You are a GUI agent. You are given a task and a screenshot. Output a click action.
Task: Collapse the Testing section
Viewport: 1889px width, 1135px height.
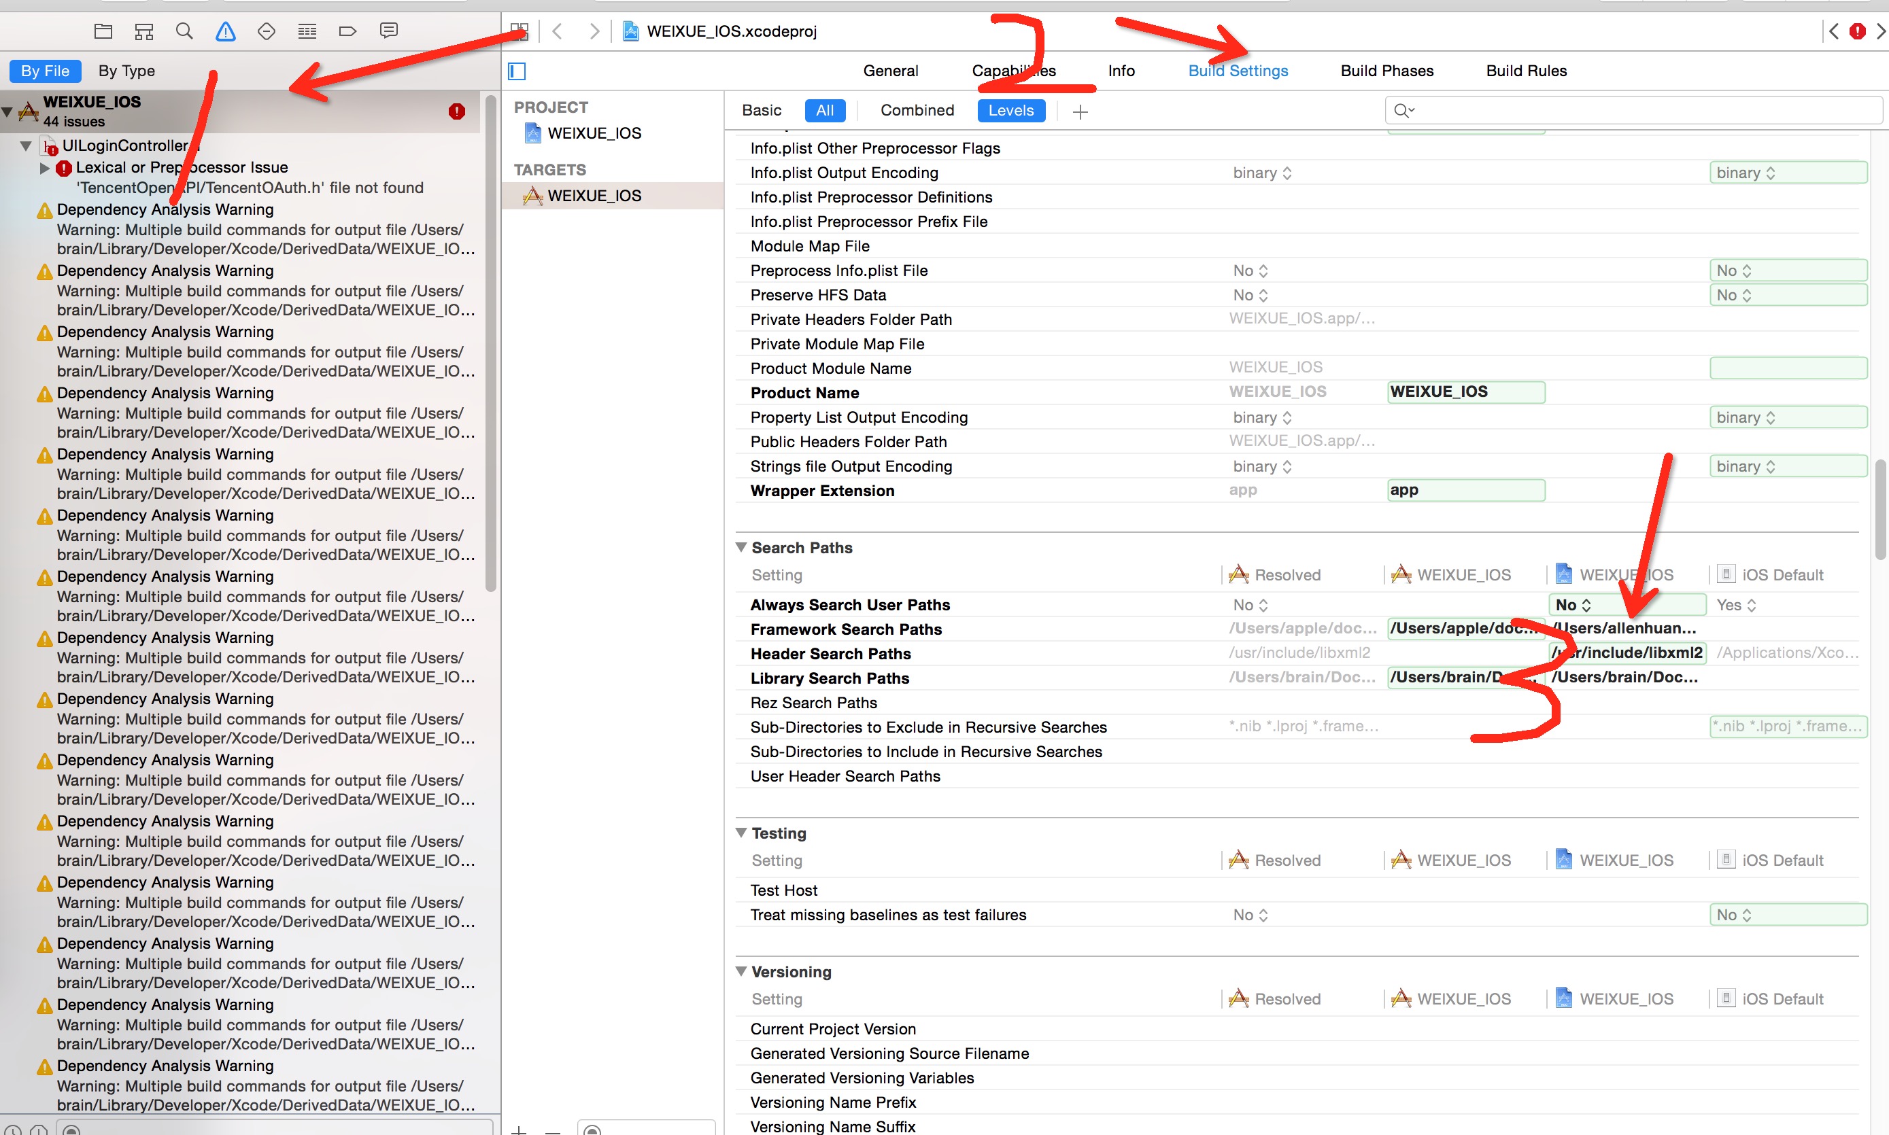(741, 833)
